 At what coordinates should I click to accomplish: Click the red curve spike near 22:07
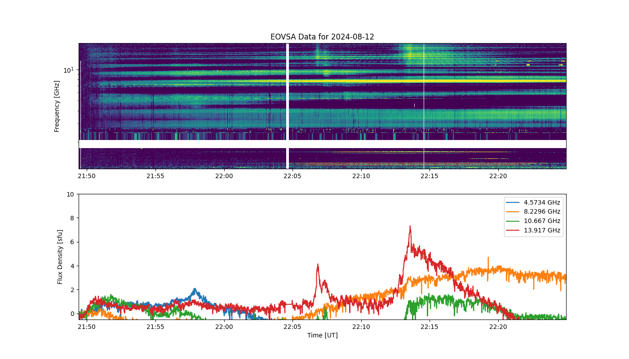[x=318, y=266]
